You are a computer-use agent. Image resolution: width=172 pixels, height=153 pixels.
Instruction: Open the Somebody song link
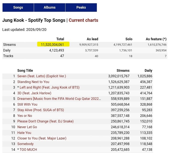click(x=26, y=144)
